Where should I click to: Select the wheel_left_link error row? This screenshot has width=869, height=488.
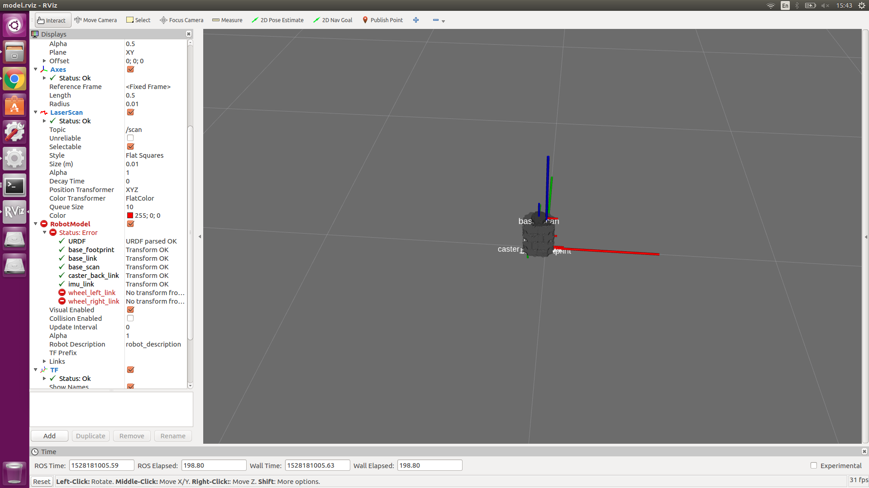pos(109,293)
